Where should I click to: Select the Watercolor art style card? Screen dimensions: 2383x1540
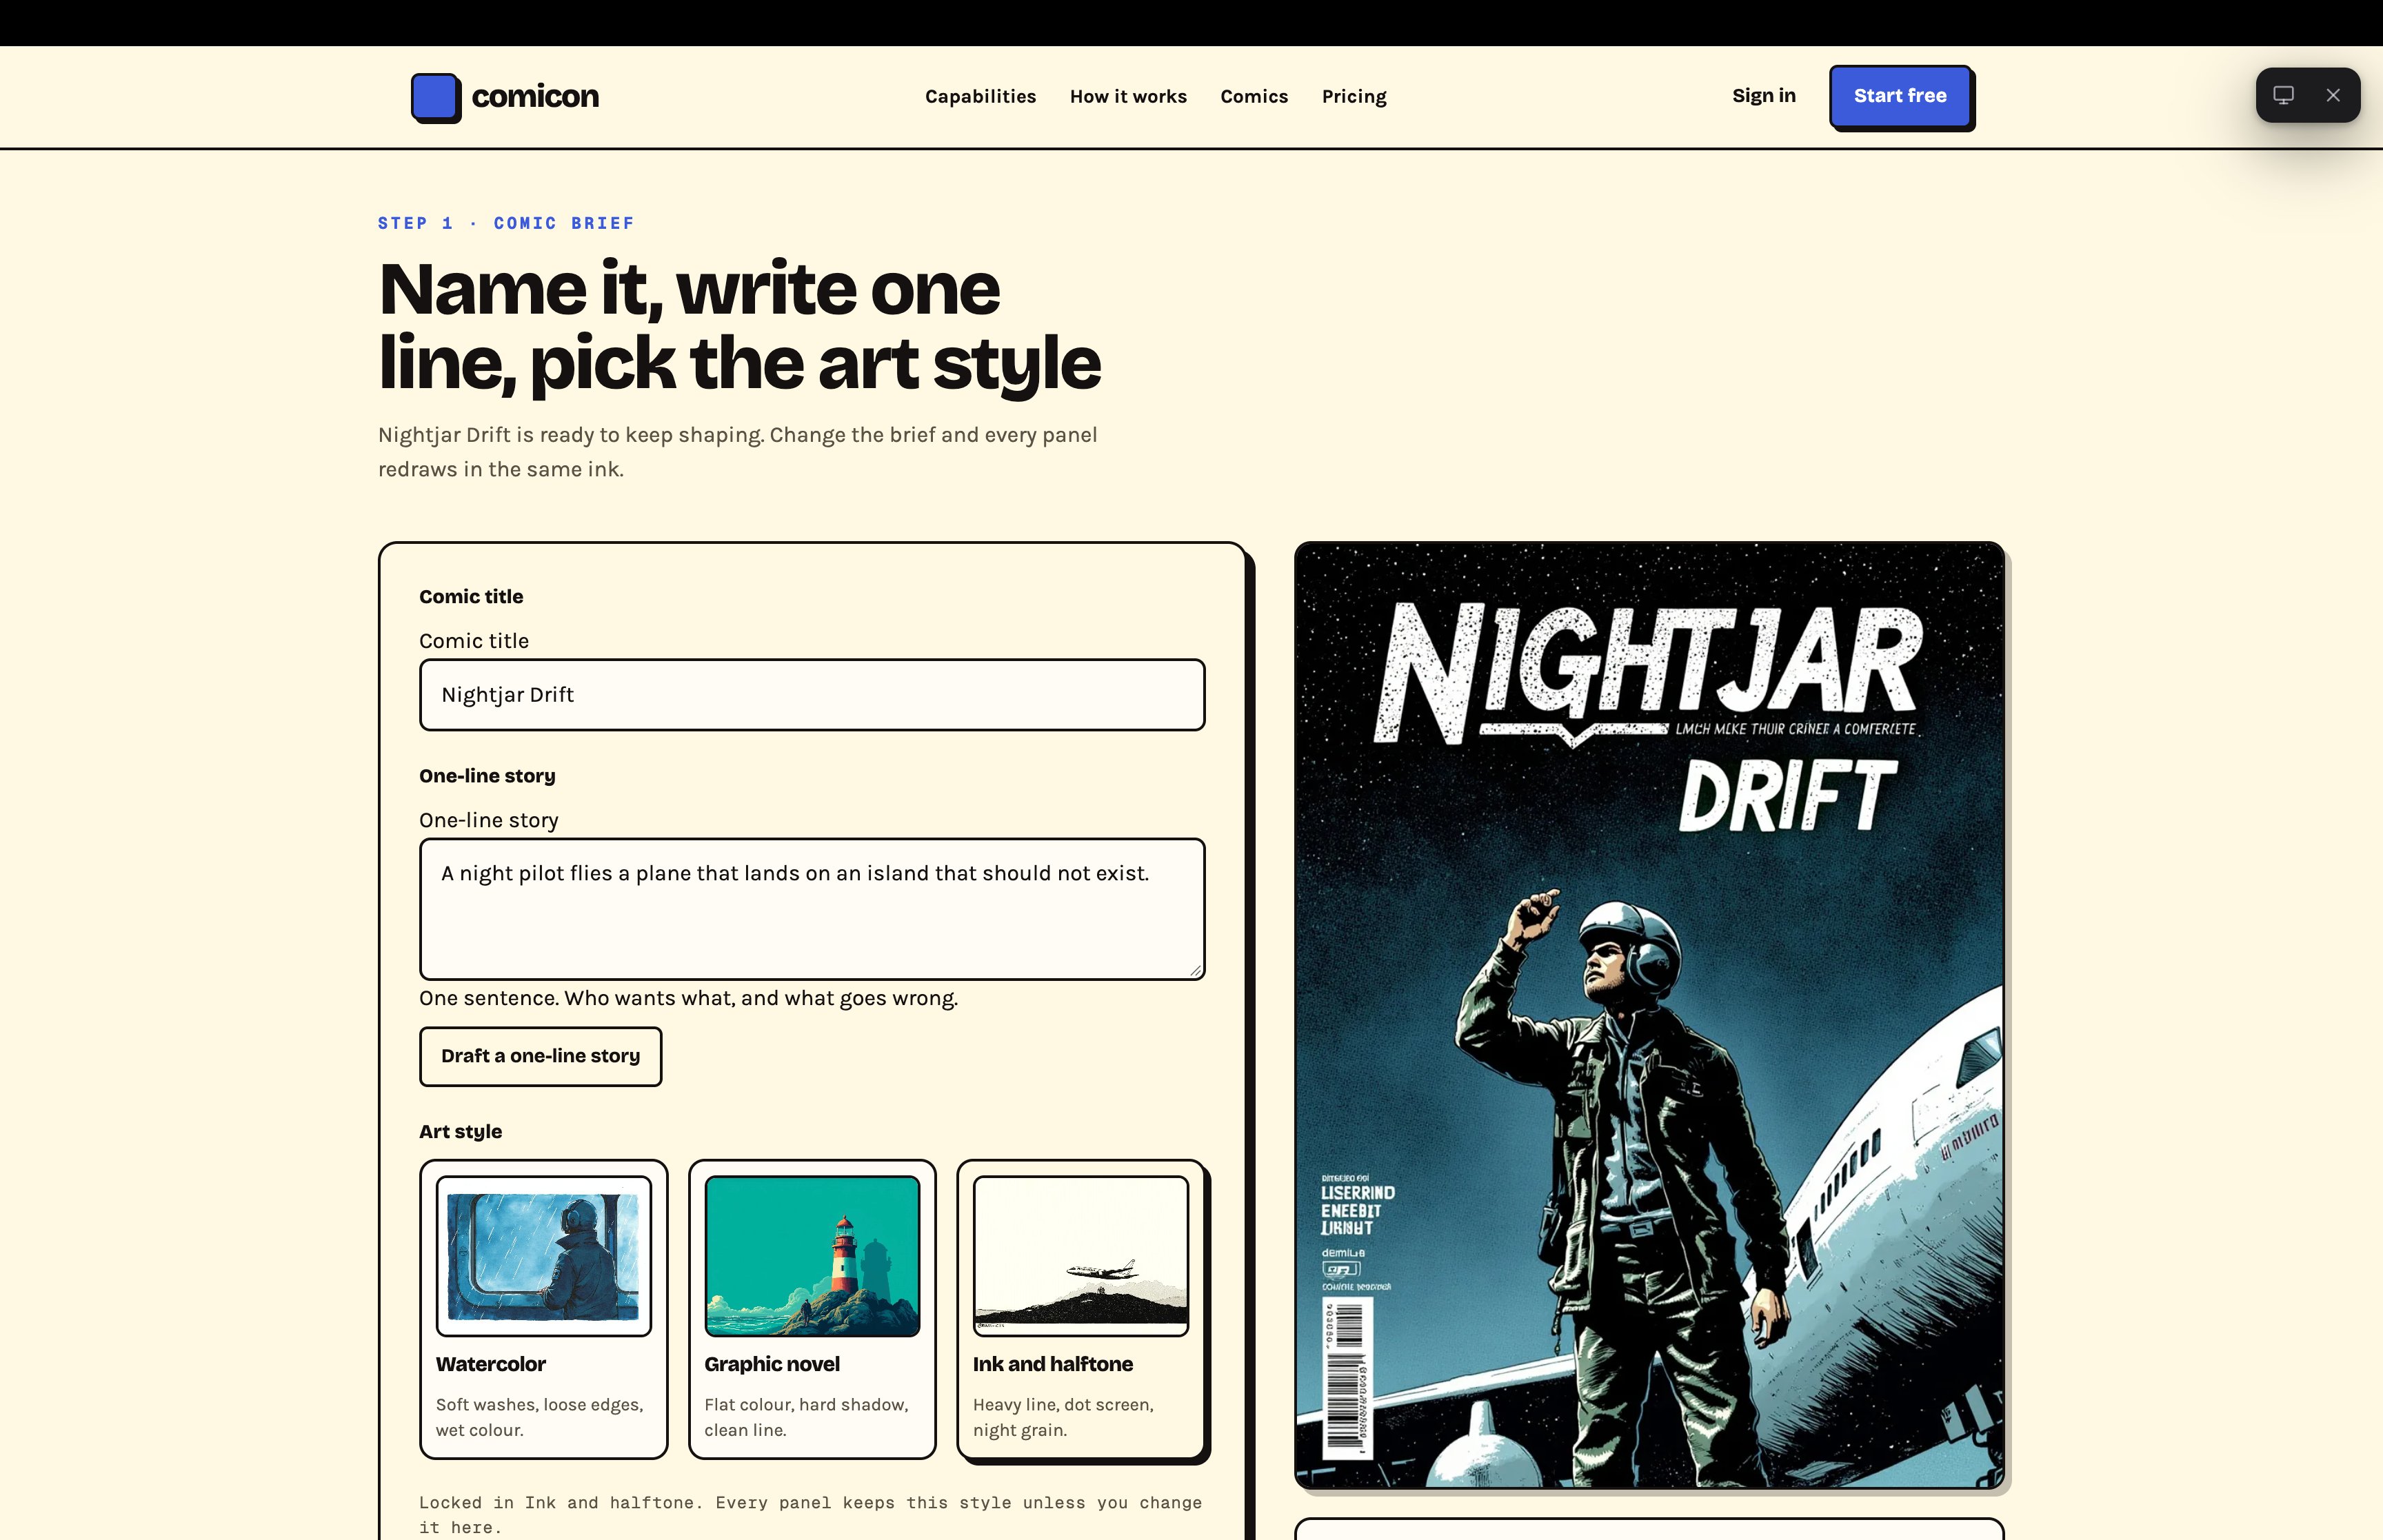(543, 1309)
